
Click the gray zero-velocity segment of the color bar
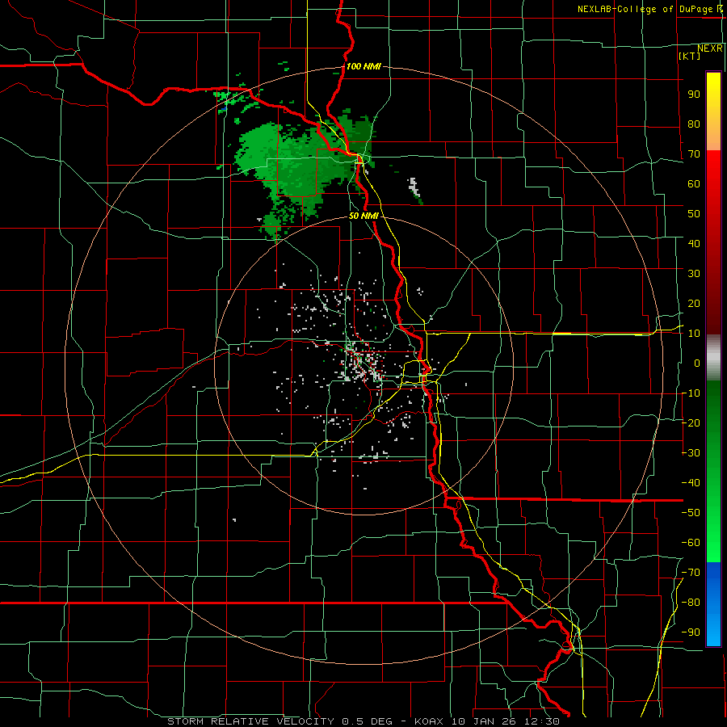point(713,357)
